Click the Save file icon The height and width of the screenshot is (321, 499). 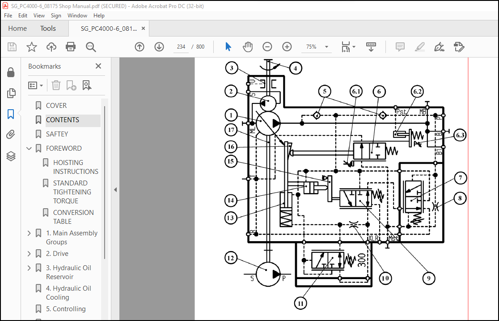(x=12, y=47)
